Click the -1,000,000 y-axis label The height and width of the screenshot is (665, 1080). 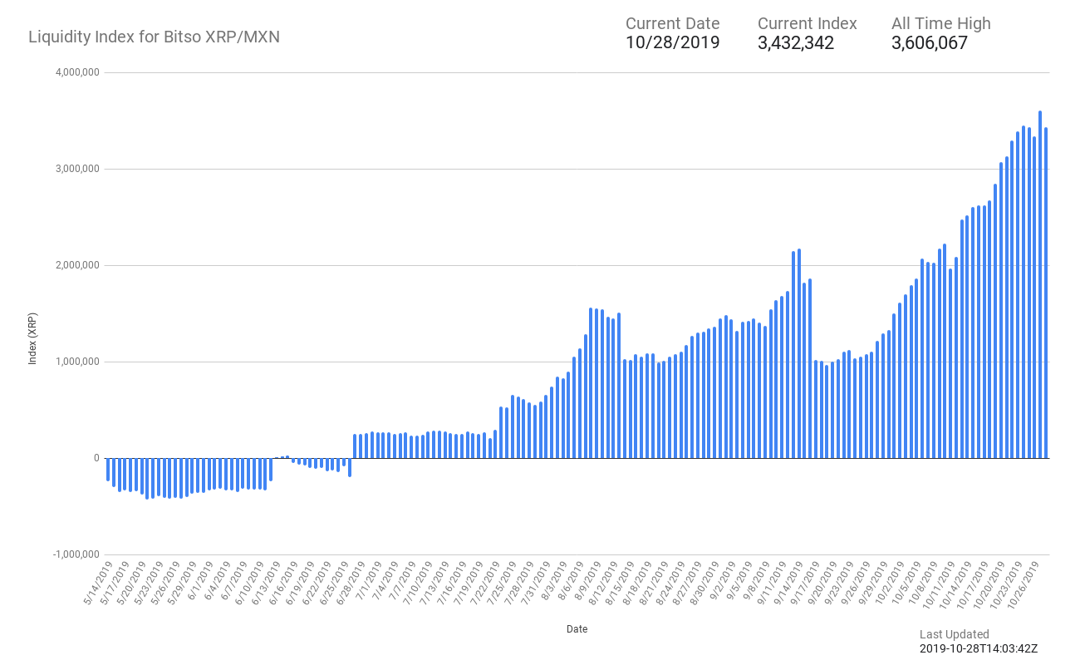[x=75, y=554]
